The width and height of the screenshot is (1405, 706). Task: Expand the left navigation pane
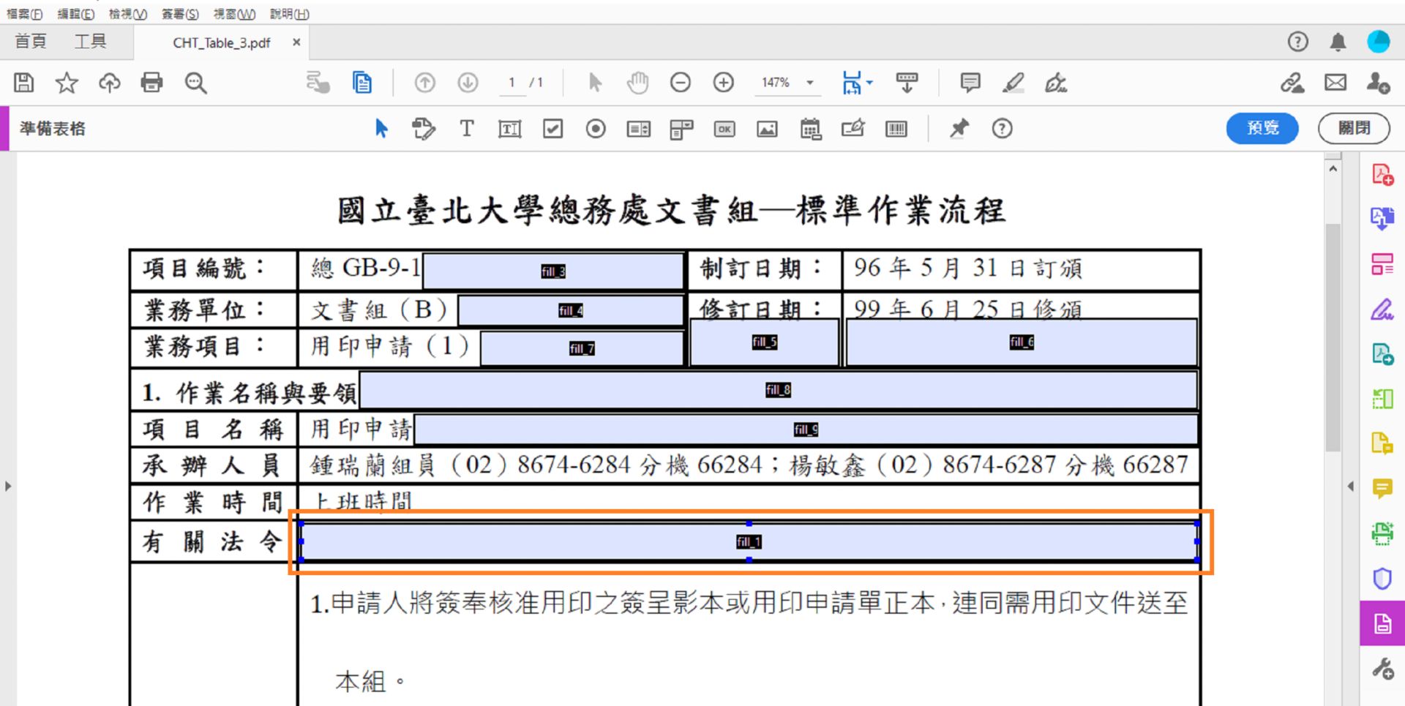pos(8,486)
